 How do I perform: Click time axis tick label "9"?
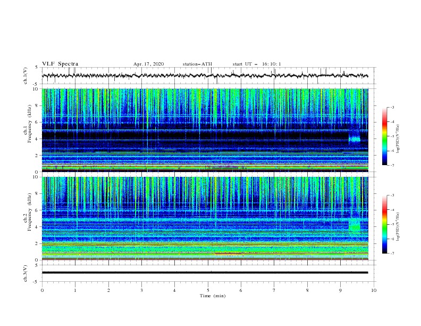tap(340, 290)
